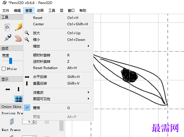The image size is (184, 137).
Task: Select the Pen tool
Action: [8, 38]
